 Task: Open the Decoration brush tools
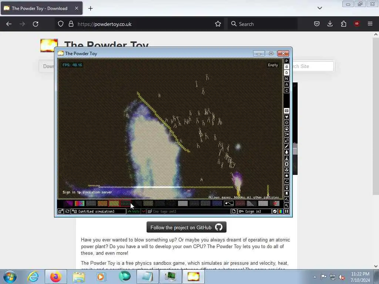(x=286, y=199)
